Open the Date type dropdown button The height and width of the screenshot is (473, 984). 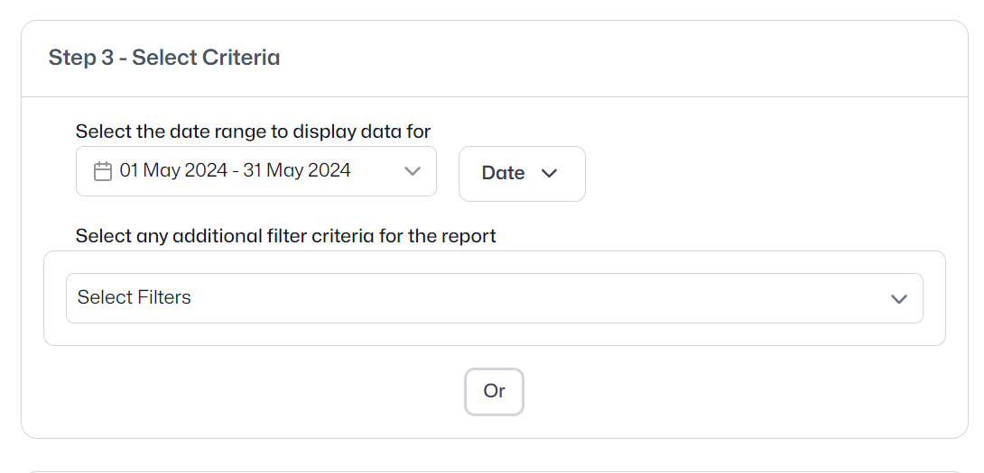(x=522, y=174)
